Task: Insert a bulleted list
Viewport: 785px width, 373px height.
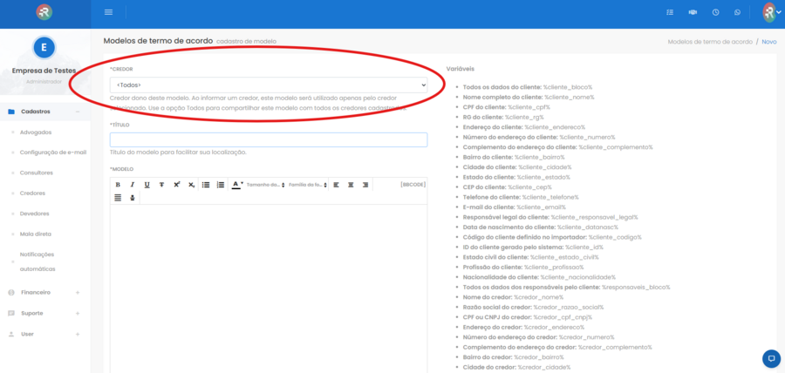Action: (206, 185)
